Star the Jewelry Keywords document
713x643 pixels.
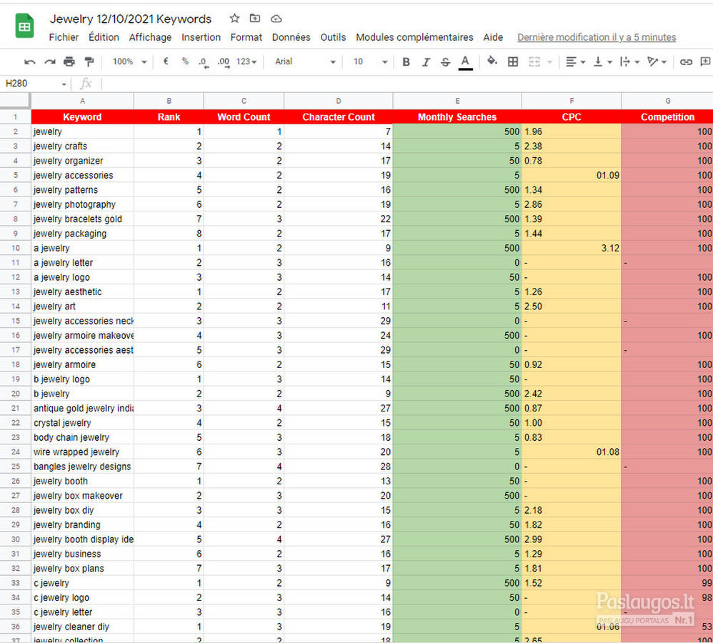[x=234, y=18]
